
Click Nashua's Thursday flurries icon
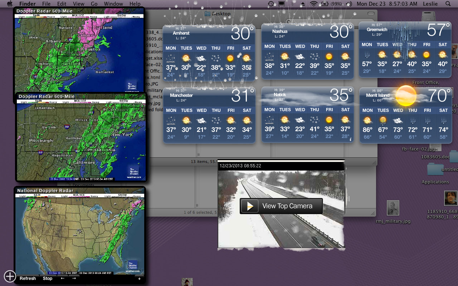click(x=315, y=56)
